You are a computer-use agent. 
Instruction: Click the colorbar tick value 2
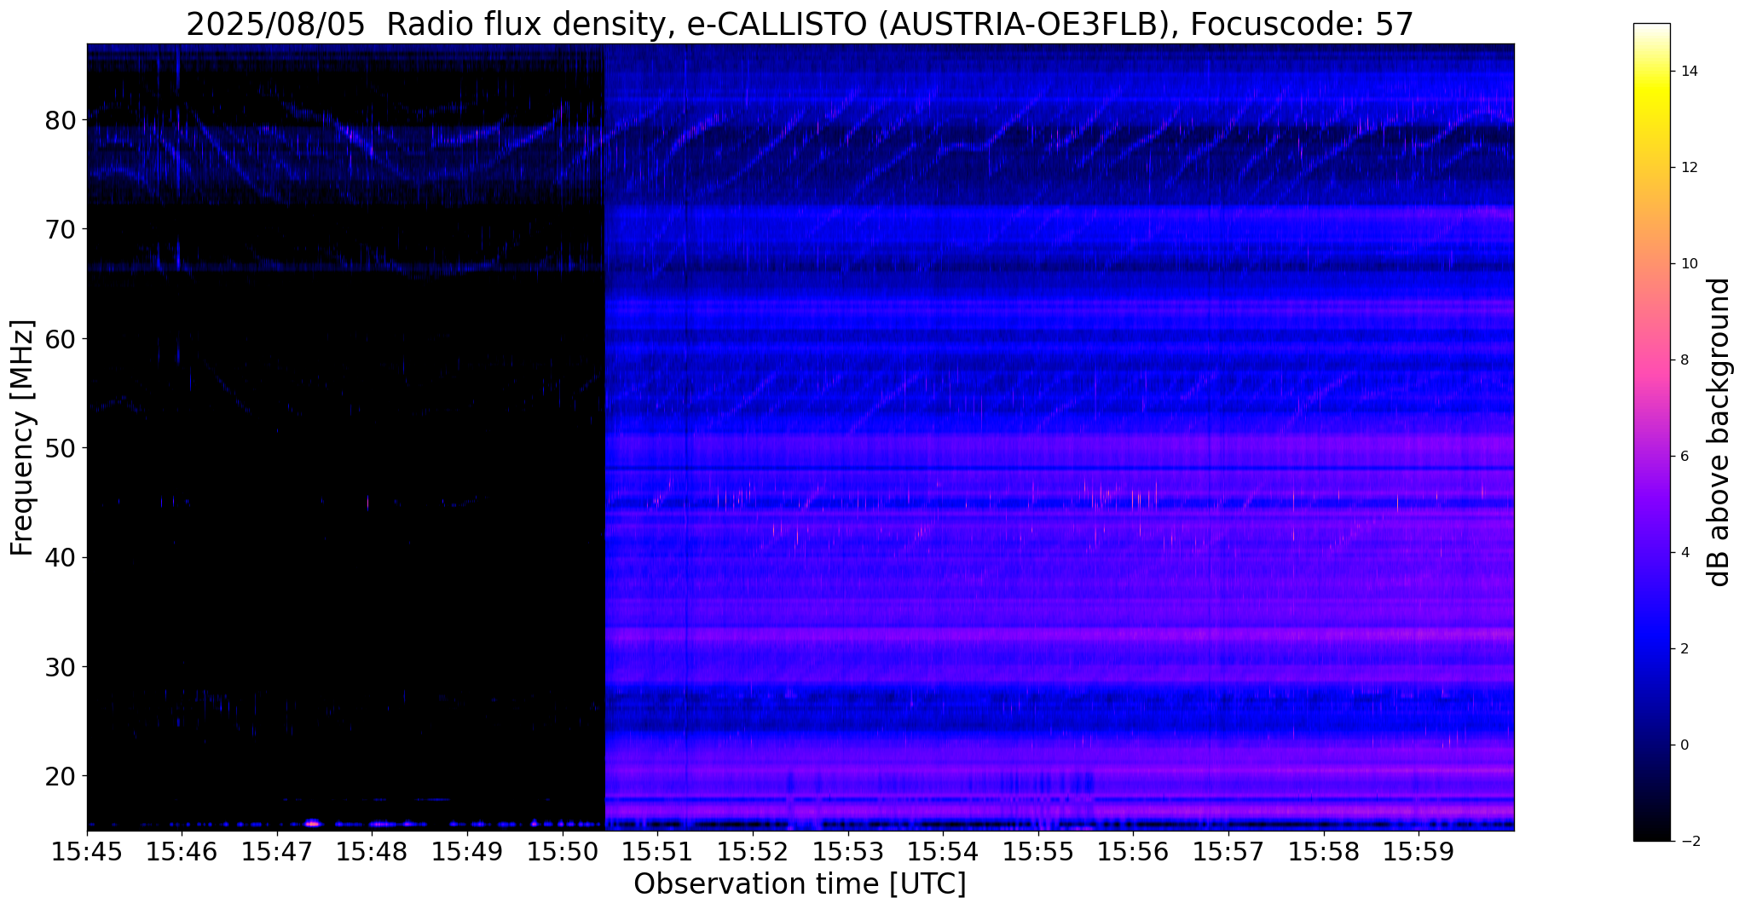pyautogui.click(x=1684, y=649)
